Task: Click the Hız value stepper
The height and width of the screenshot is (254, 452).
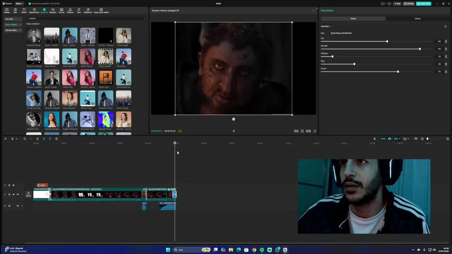Action: [x=446, y=41]
